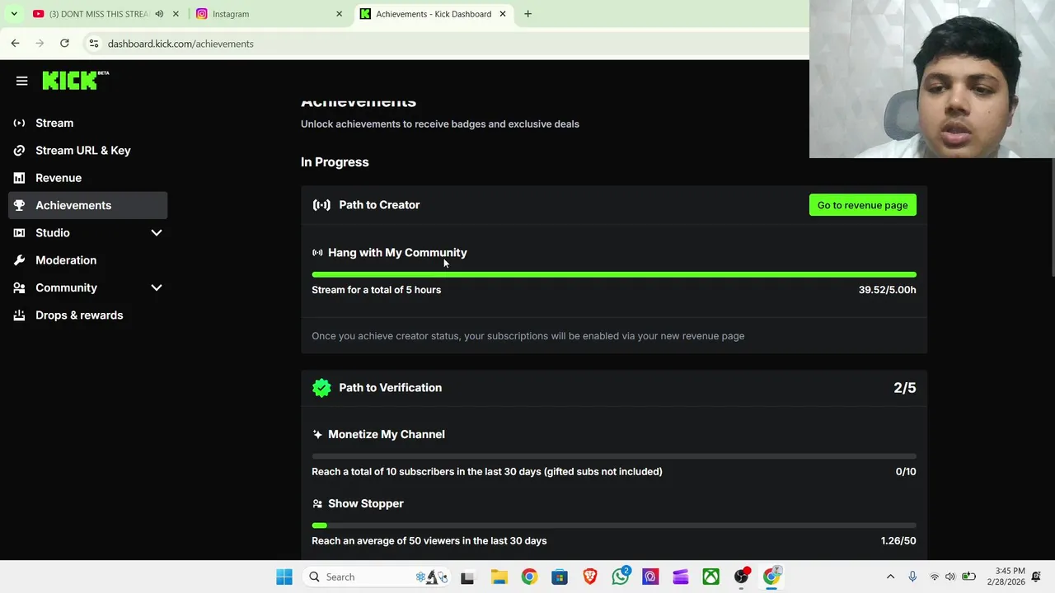Open Microsoft Store from taskbar
This screenshot has height=593, width=1055.
tap(560, 577)
